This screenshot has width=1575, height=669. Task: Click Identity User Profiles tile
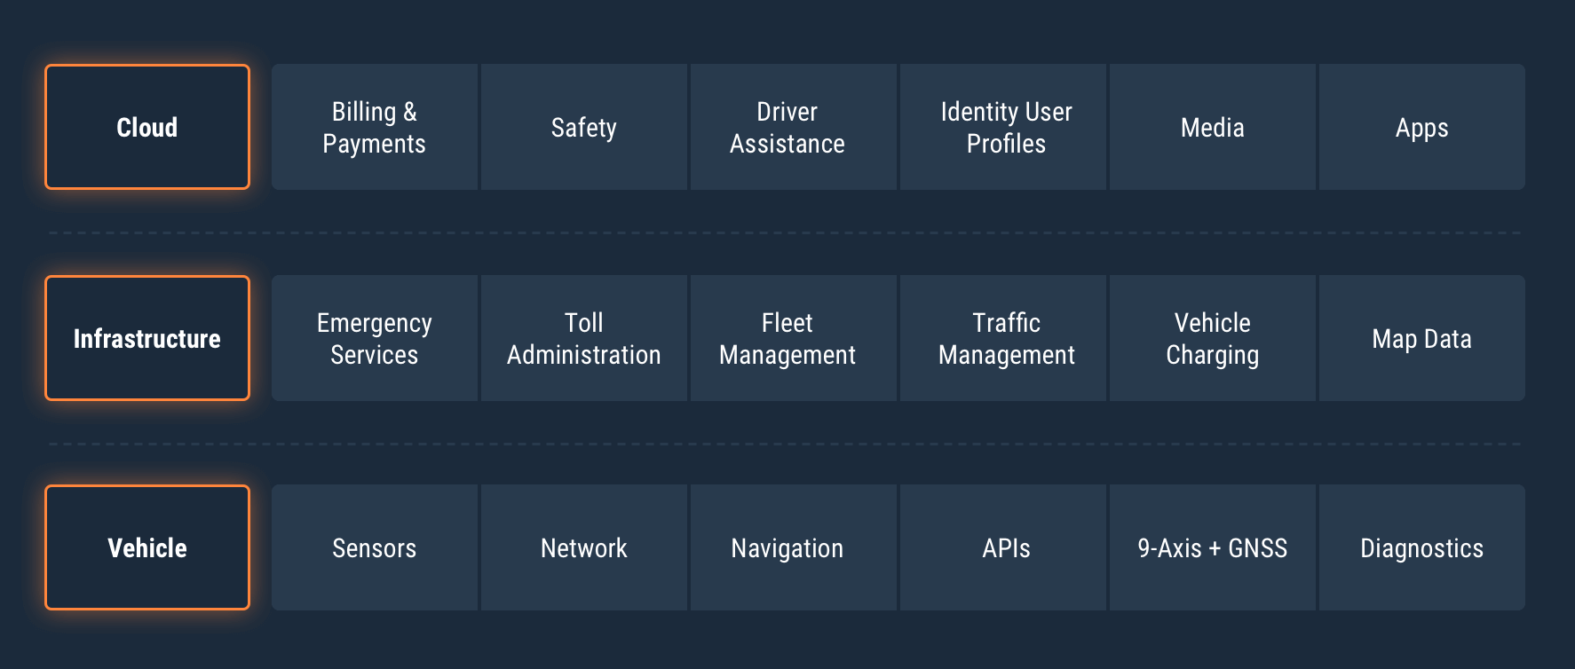1003,127
